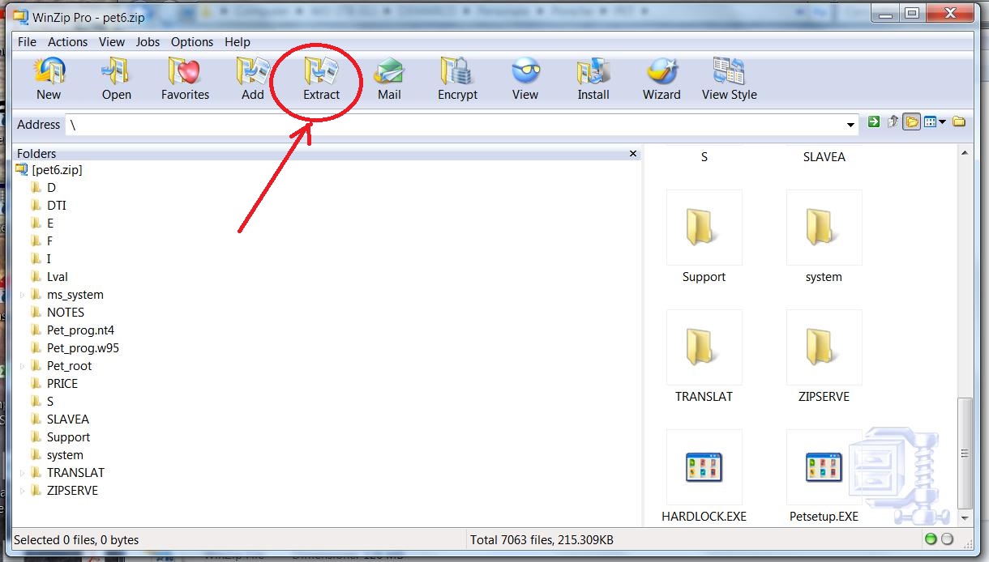
Task: Toggle the open folder tree view button
Action: tap(912, 122)
